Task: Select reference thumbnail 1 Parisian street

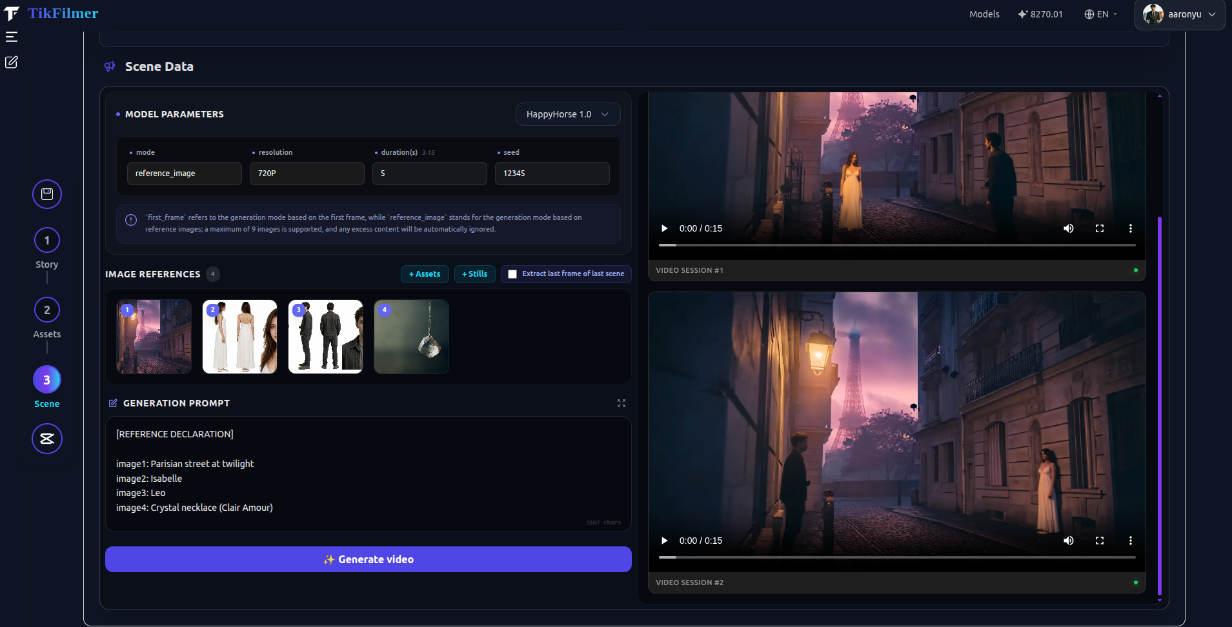Action: (x=154, y=337)
